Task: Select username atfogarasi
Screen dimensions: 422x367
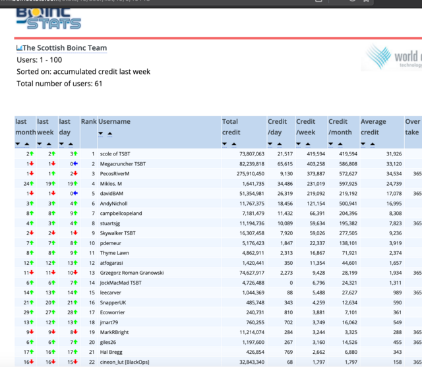Action: pos(111,263)
